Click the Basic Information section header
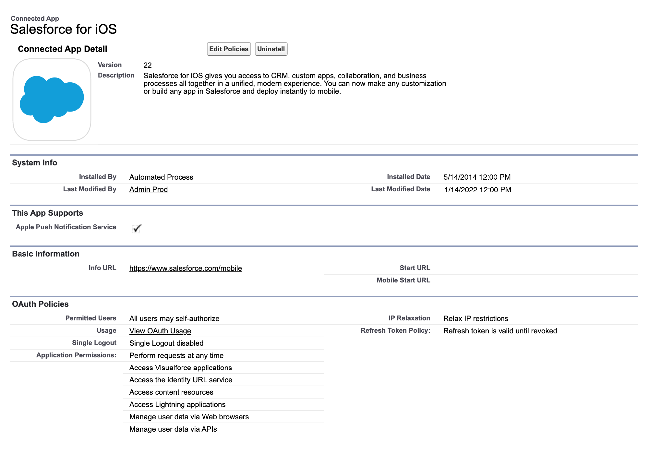Image resolution: width=649 pixels, height=454 pixels. [x=45, y=254]
